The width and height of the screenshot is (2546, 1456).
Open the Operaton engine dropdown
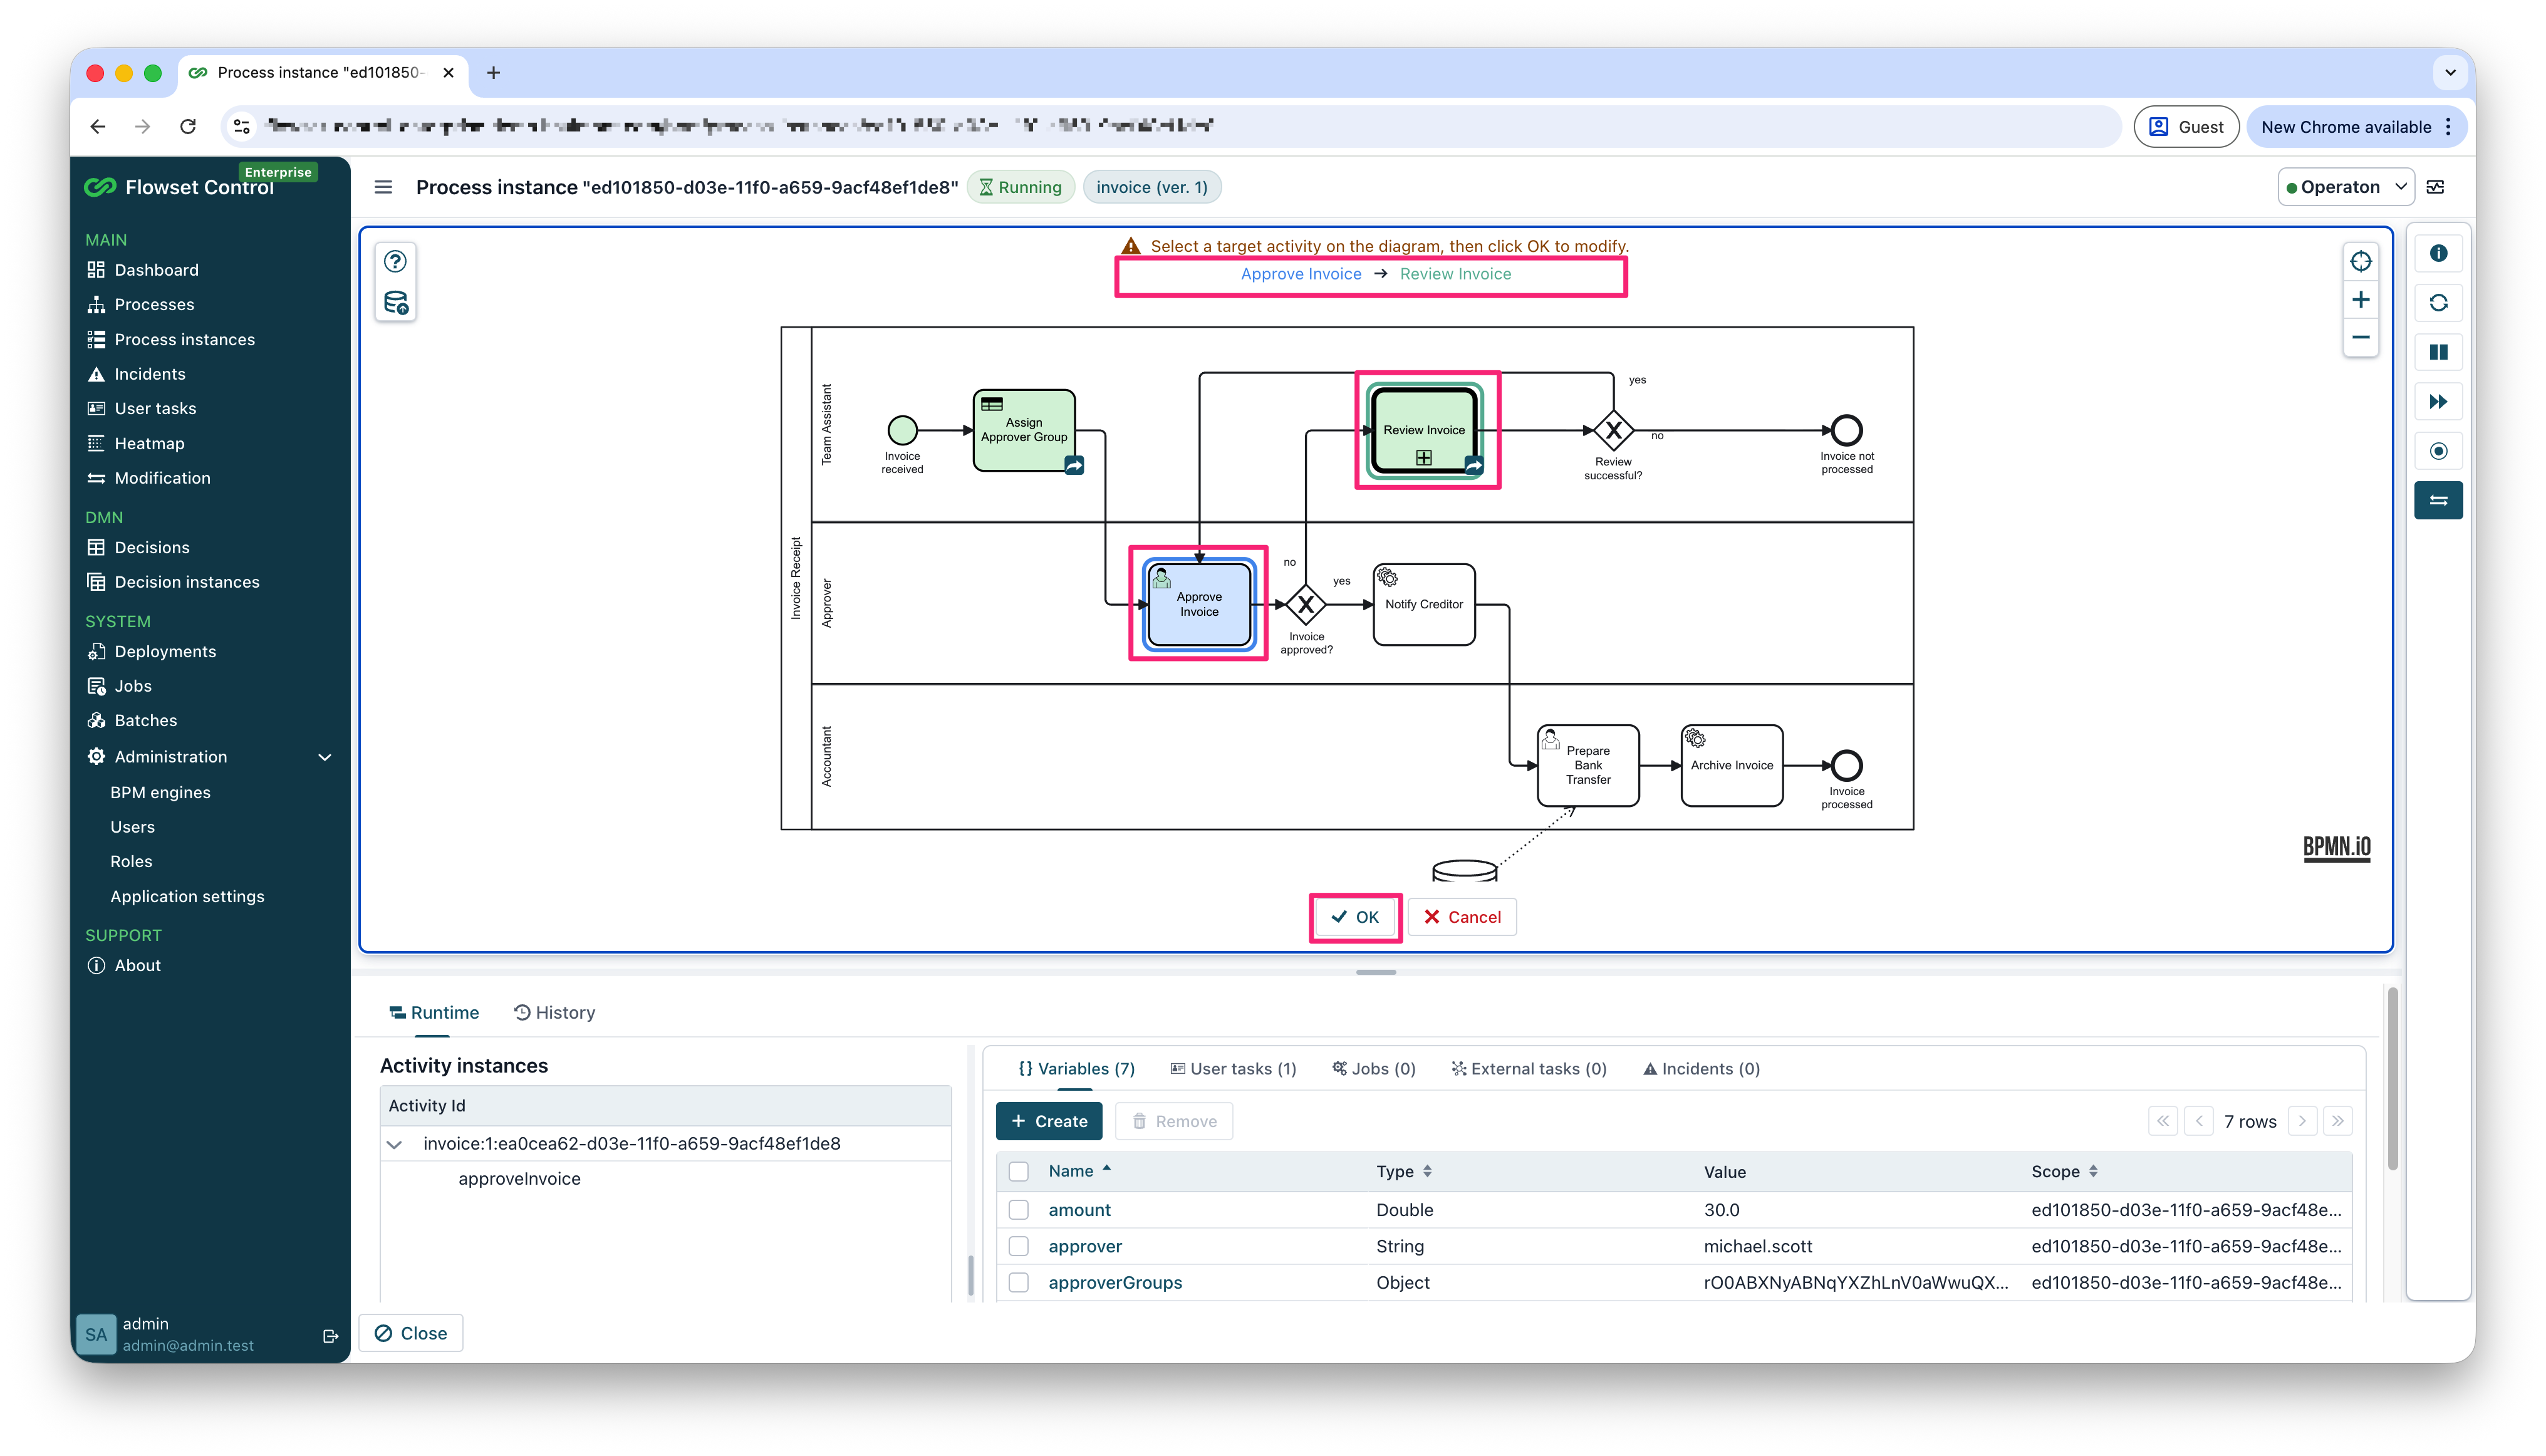click(x=2346, y=187)
